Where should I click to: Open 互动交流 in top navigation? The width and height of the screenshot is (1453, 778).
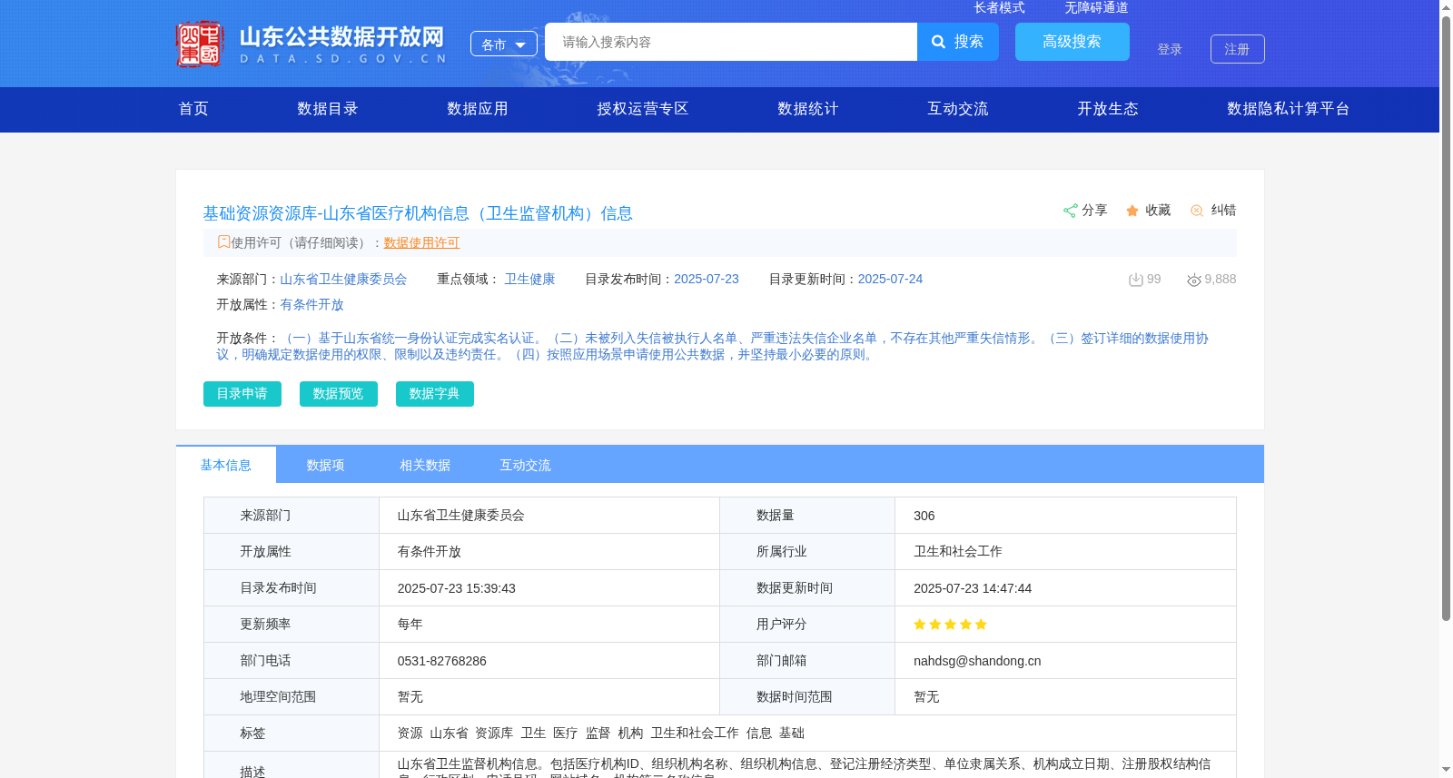pyautogui.click(x=958, y=109)
